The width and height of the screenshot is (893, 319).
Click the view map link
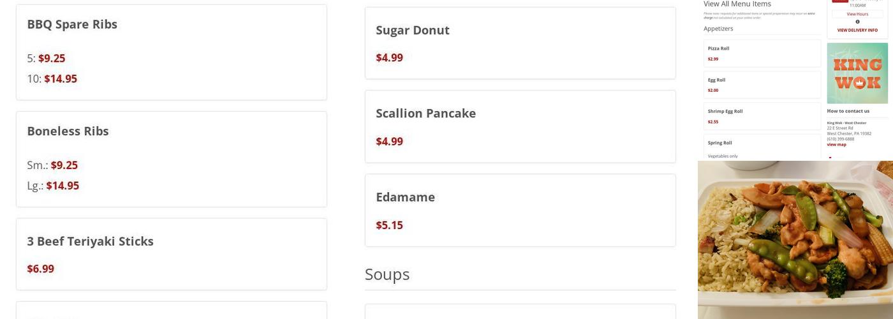click(x=836, y=145)
